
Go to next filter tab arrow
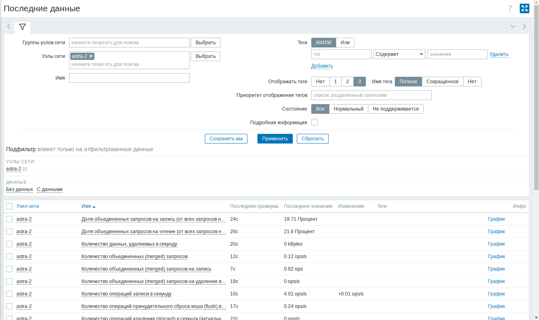pyautogui.click(x=524, y=27)
